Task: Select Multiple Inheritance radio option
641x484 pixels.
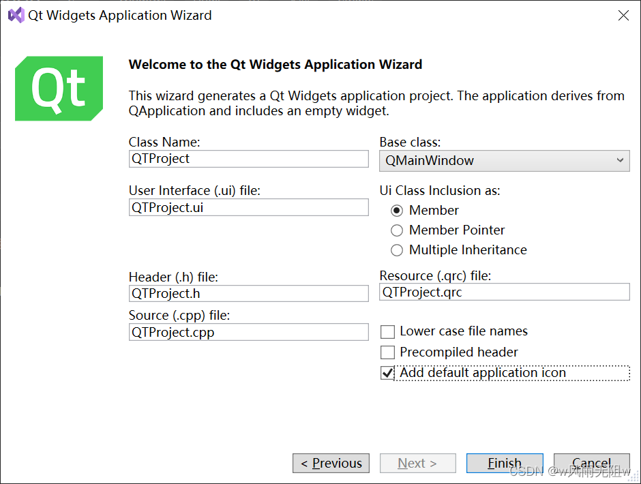Action: pos(397,250)
